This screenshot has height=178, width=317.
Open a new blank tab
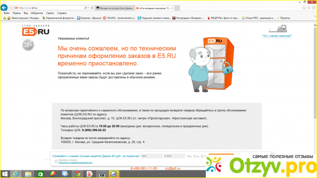(177, 8)
